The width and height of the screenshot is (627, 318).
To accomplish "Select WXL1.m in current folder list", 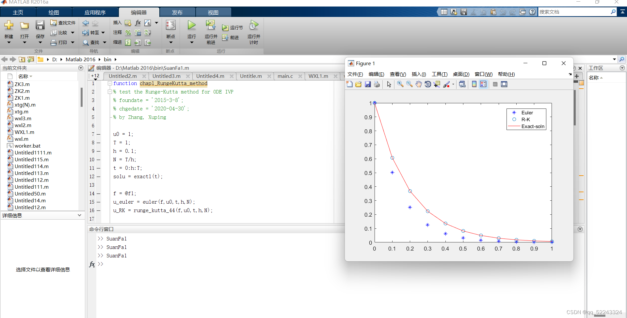I will (24, 132).
